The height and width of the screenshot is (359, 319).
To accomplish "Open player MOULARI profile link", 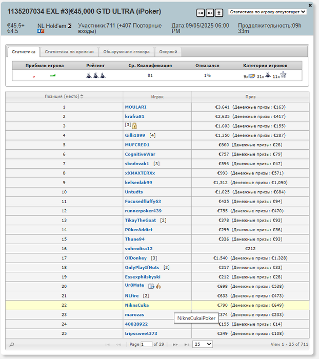I will 135,107.
